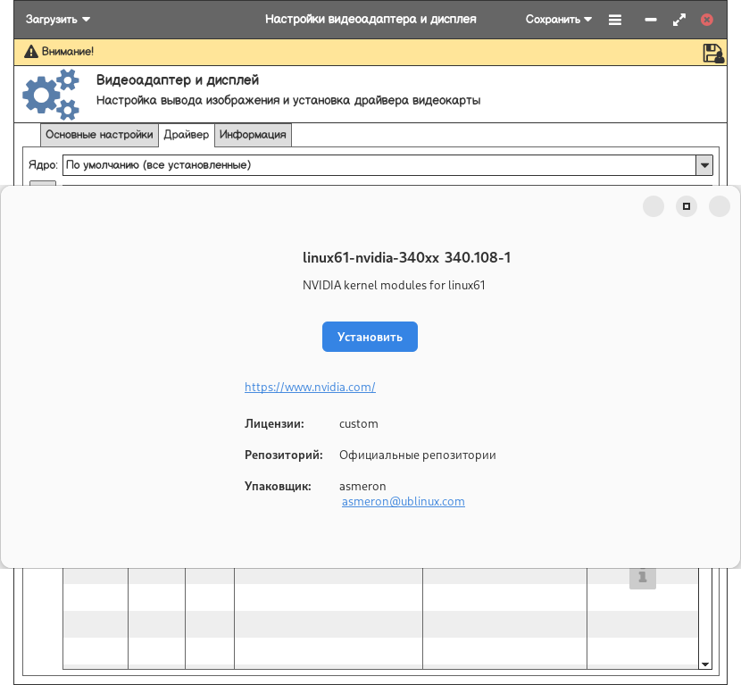Open the hamburger menu in the title bar
Screen dimensions: 741x685
[x=615, y=20]
